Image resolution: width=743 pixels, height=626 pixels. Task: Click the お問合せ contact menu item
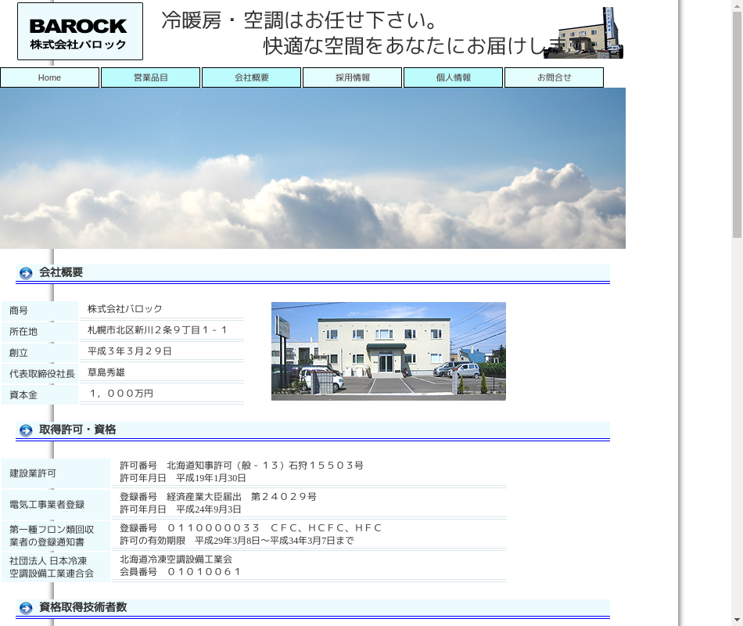[554, 77]
